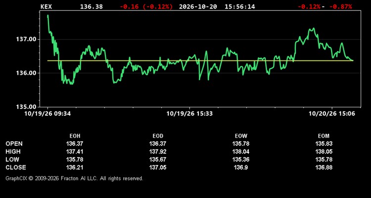
Task: Click the EOH column header
Action: 75,136
